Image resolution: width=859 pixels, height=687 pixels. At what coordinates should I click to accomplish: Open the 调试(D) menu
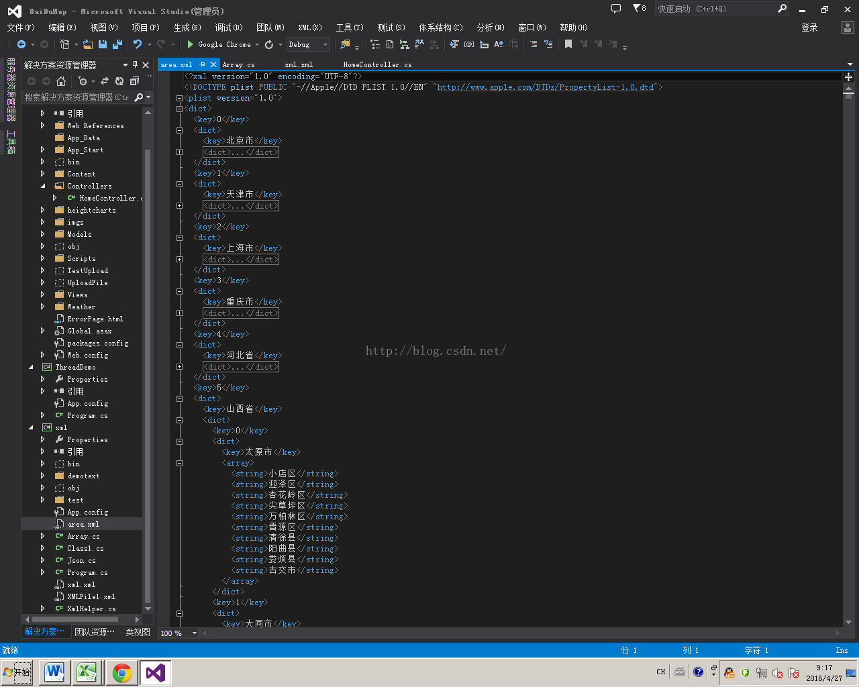point(229,28)
